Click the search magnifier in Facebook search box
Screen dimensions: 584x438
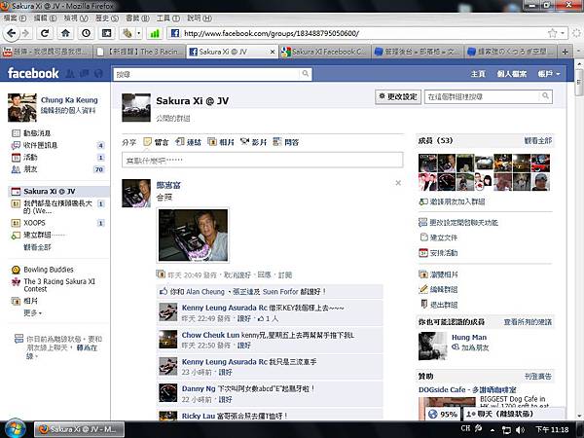(x=305, y=73)
